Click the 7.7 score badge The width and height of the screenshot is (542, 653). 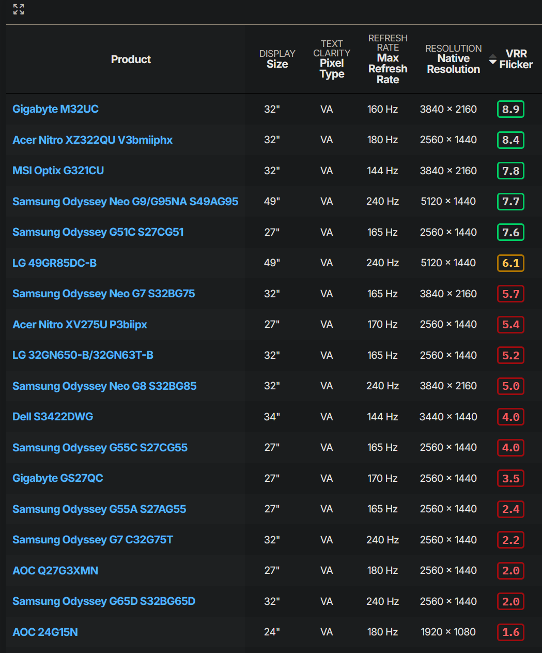(x=510, y=202)
